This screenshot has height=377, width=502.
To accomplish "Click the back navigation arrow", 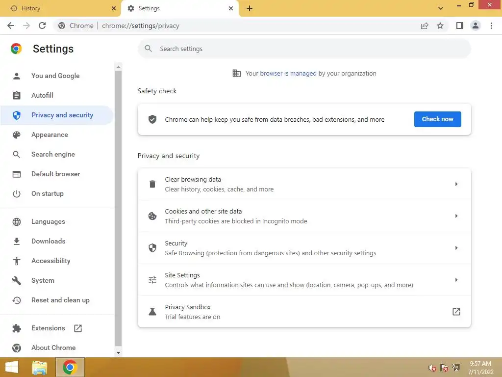I will (x=11, y=26).
